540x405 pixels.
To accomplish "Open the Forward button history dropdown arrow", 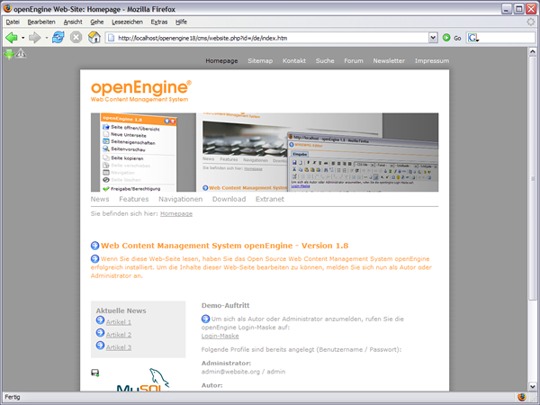I will [x=46, y=38].
